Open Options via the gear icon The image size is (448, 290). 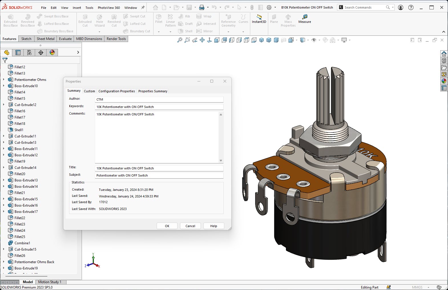(269, 7)
